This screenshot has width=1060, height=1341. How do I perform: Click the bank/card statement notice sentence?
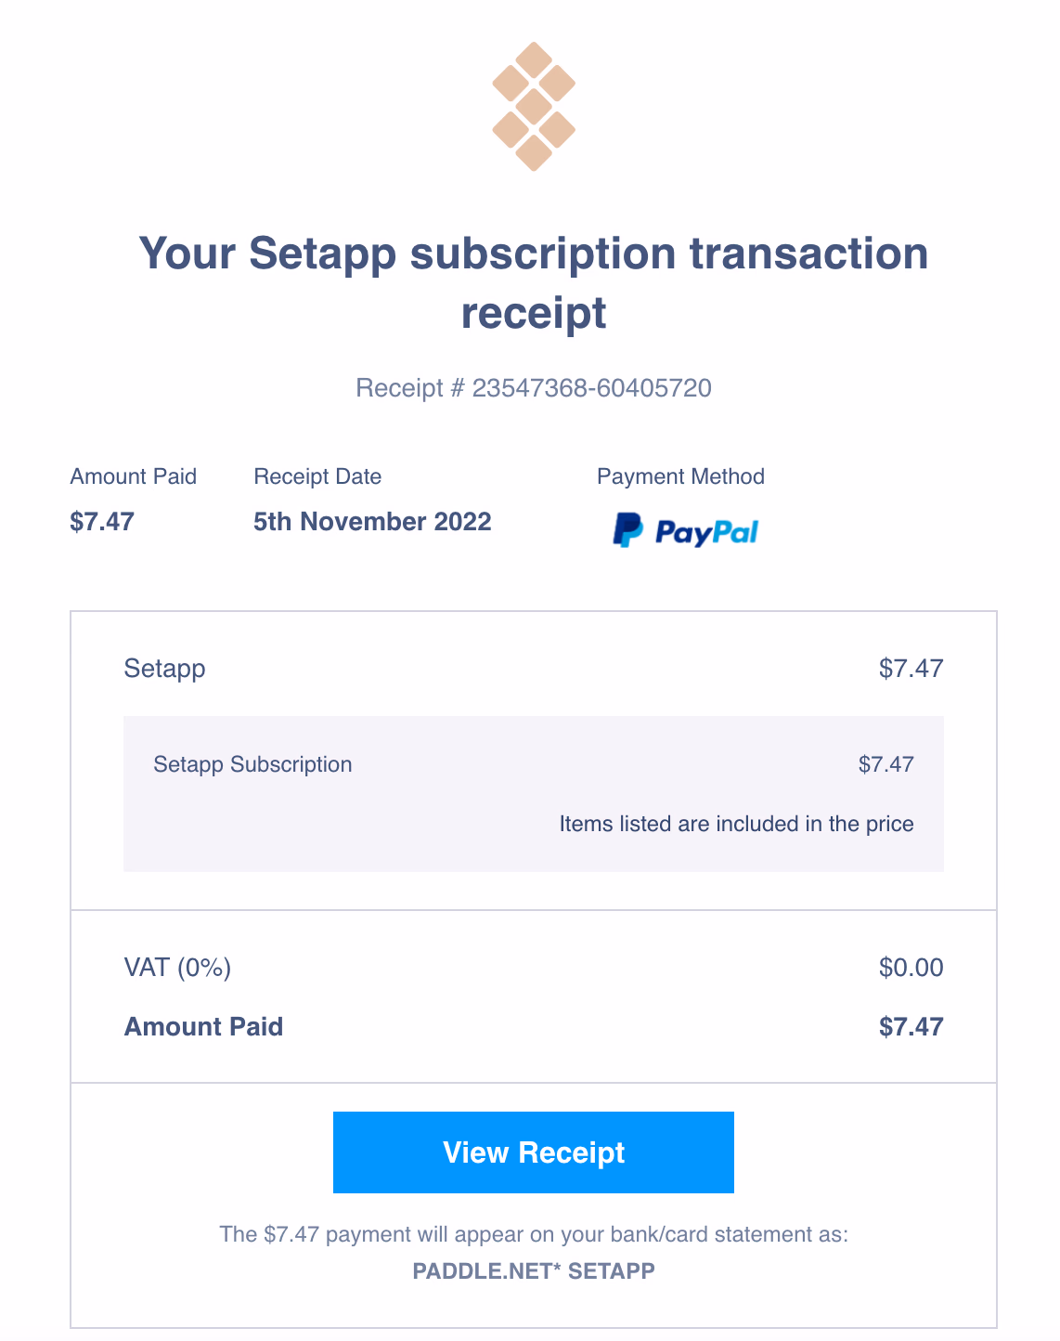(534, 1234)
